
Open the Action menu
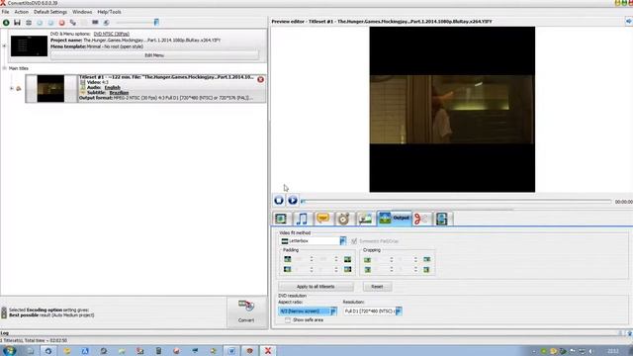click(x=22, y=12)
